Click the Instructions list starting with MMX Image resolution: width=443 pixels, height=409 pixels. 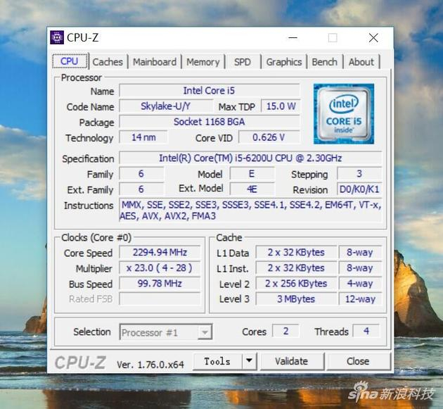pos(250,210)
